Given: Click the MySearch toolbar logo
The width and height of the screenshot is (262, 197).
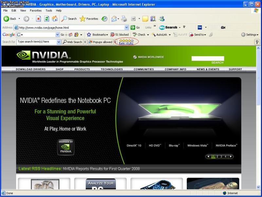Looking at the screenshot, I should click(x=168, y=28).
